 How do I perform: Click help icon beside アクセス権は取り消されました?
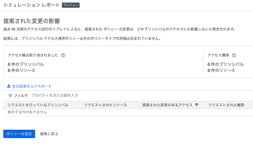click(x=63, y=55)
